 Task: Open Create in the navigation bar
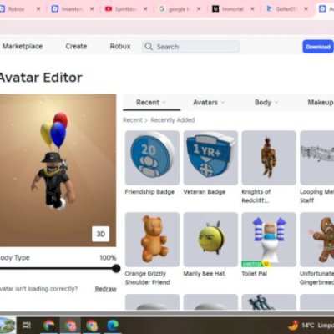point(76,46)
